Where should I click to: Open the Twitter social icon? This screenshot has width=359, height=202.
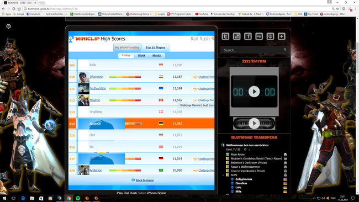[225, 36]
